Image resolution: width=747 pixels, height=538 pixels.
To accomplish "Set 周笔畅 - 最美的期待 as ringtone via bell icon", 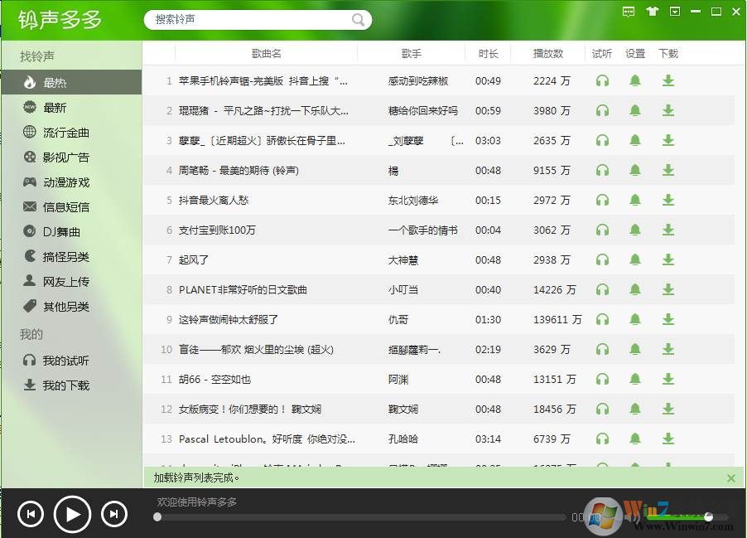I will click(x=635, y=170).
